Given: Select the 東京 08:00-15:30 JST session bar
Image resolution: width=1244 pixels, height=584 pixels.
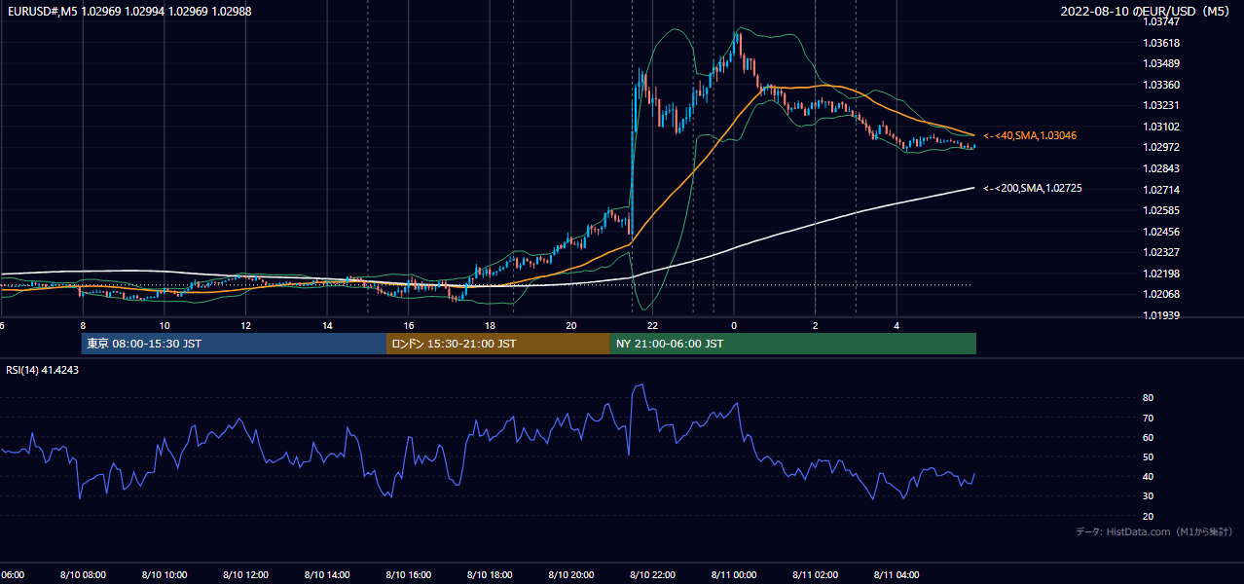Looking at the screenshot, I should pos(234,344).
